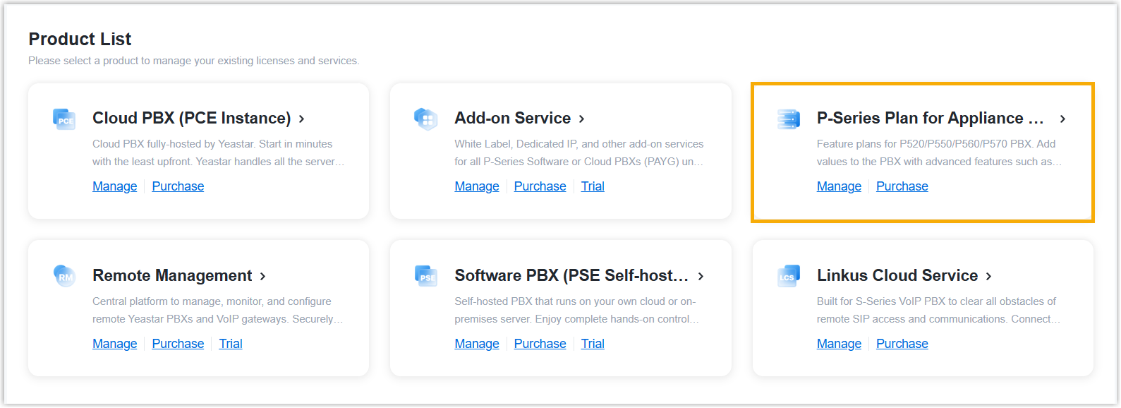Expand the Remote Management chevron arrow

tap(262, 277)
